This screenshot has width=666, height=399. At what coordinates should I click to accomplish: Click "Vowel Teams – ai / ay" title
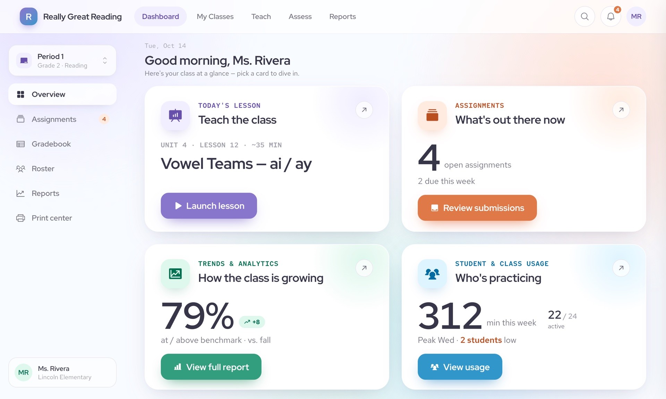click(x=236, y=164)
